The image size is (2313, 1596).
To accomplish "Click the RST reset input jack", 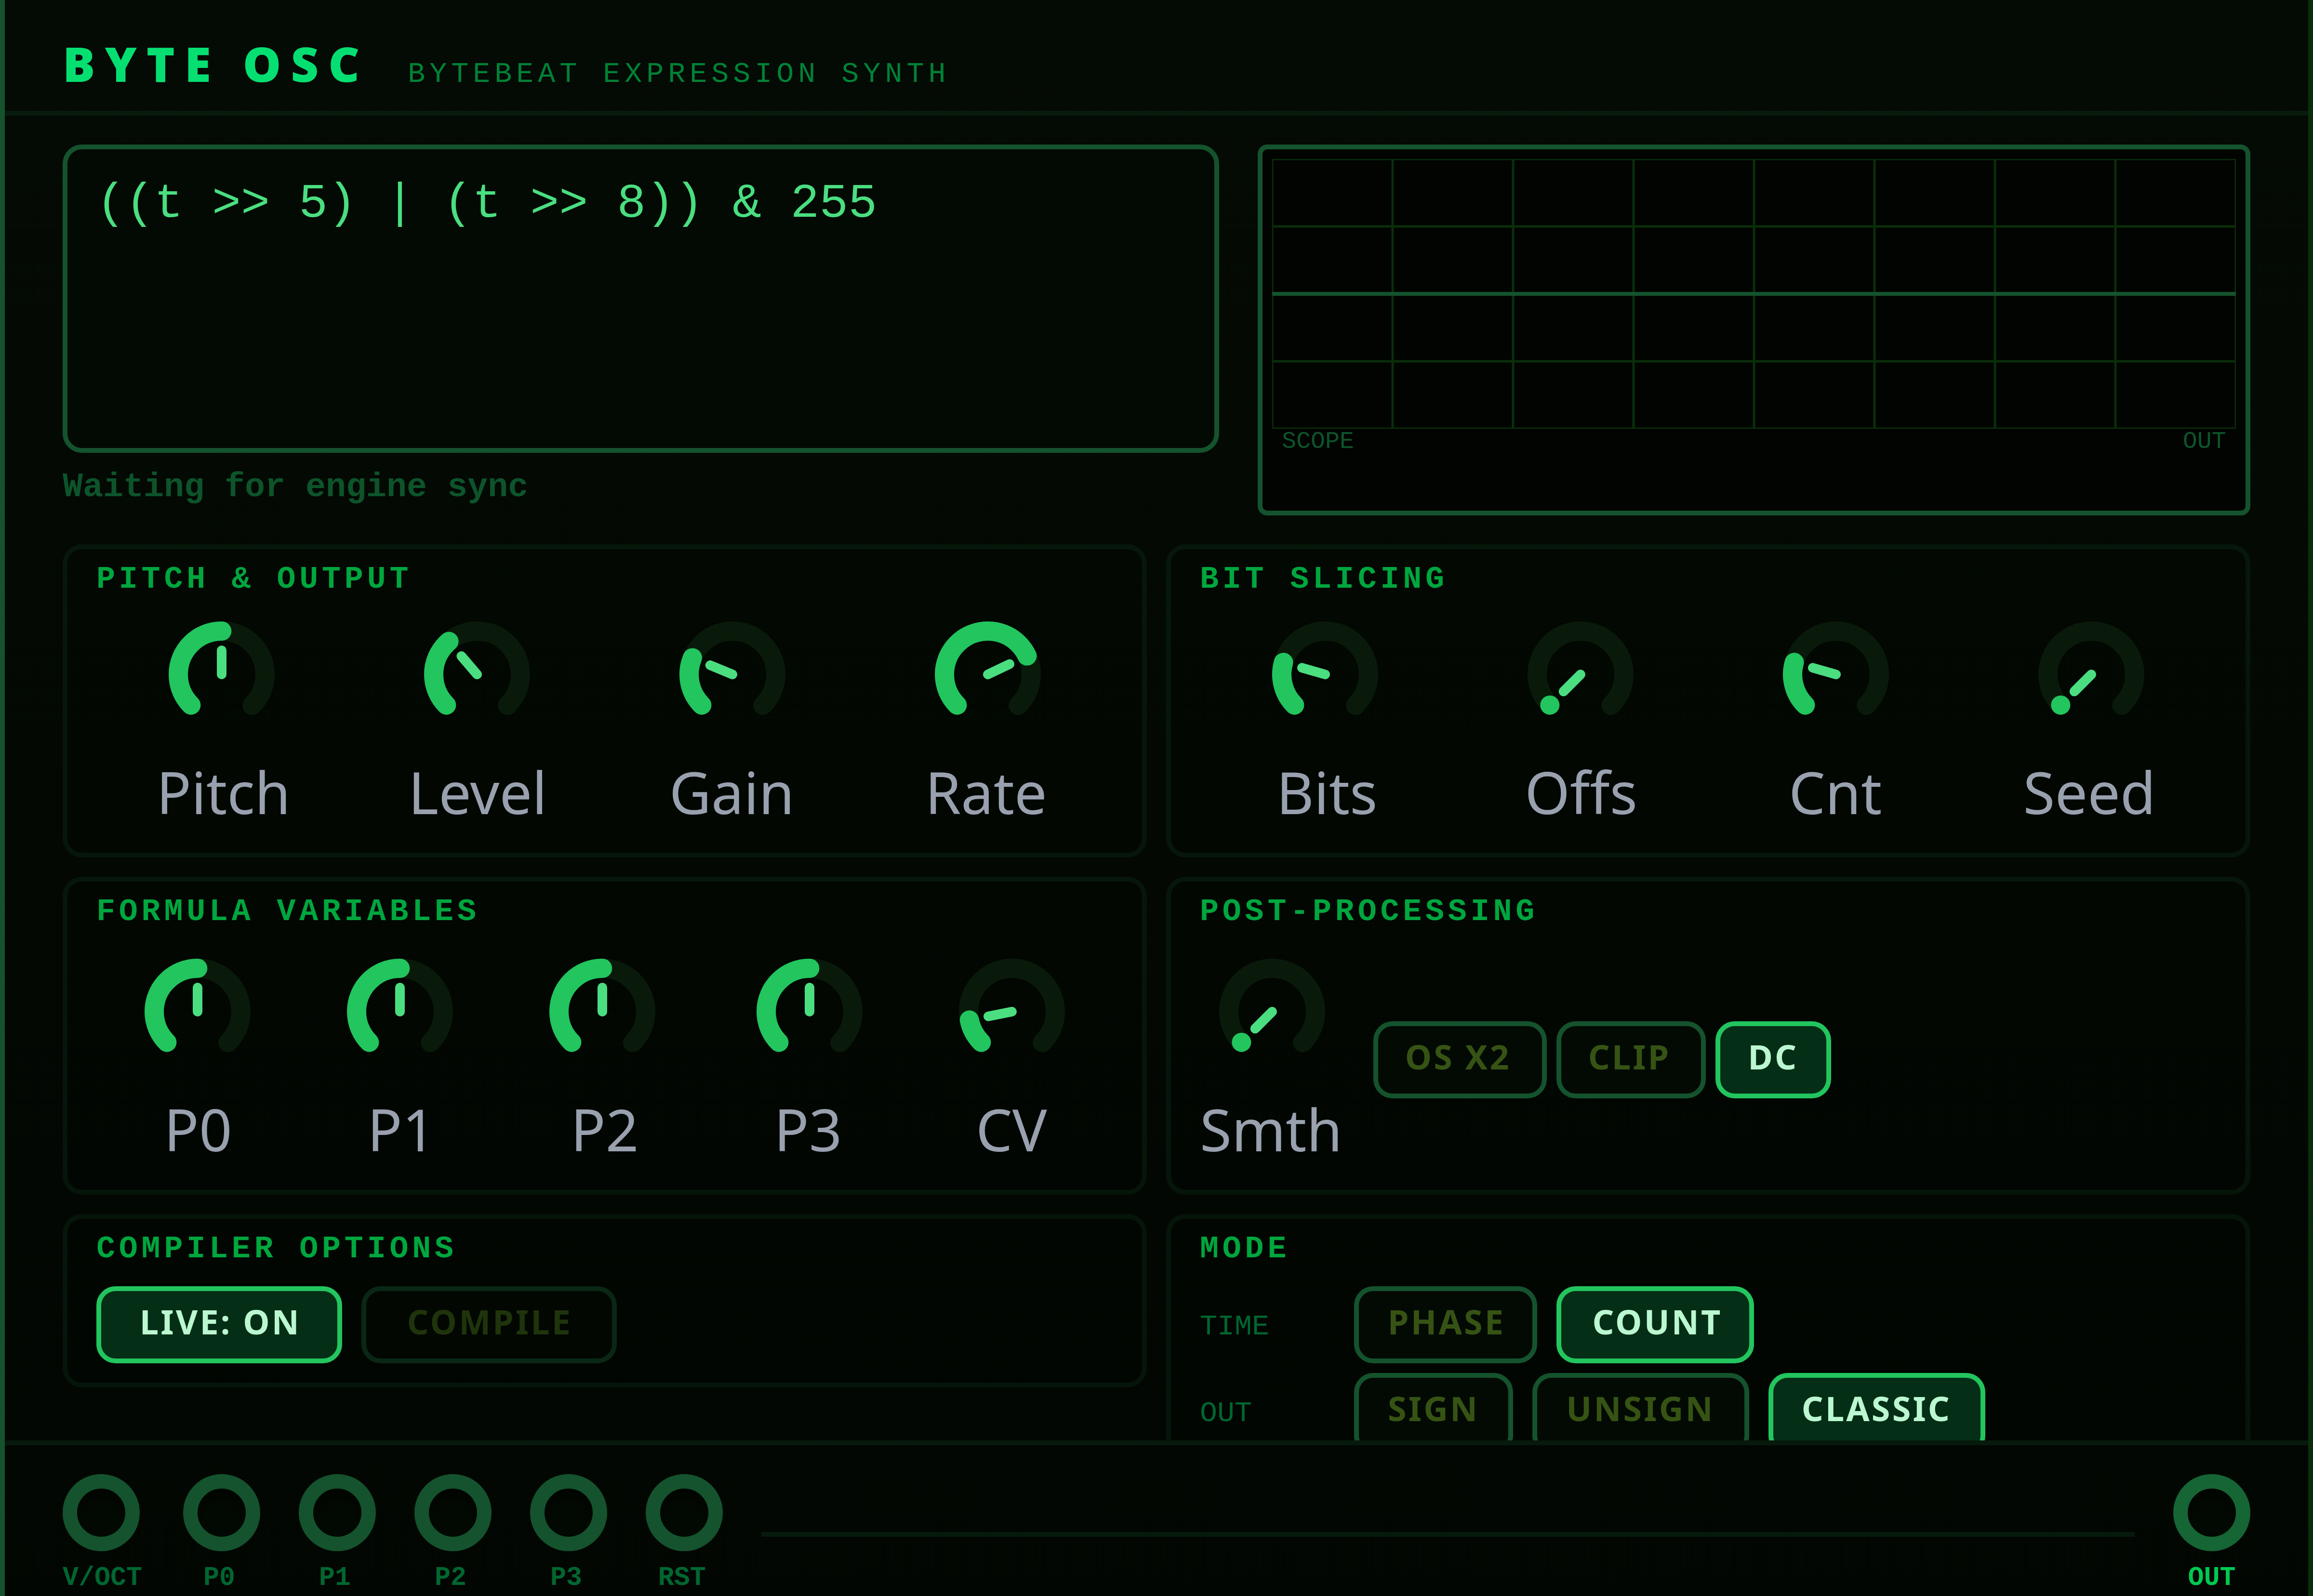I will [x=684, y=1511].
